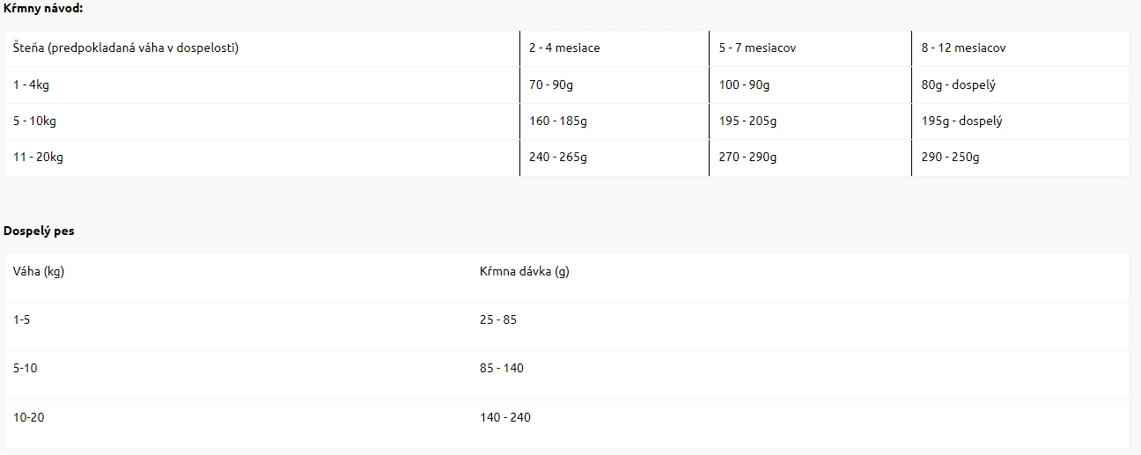1141x455 pixels.
Task: Click the '70 - 90g' cell
Action: [x=615, y=85]
